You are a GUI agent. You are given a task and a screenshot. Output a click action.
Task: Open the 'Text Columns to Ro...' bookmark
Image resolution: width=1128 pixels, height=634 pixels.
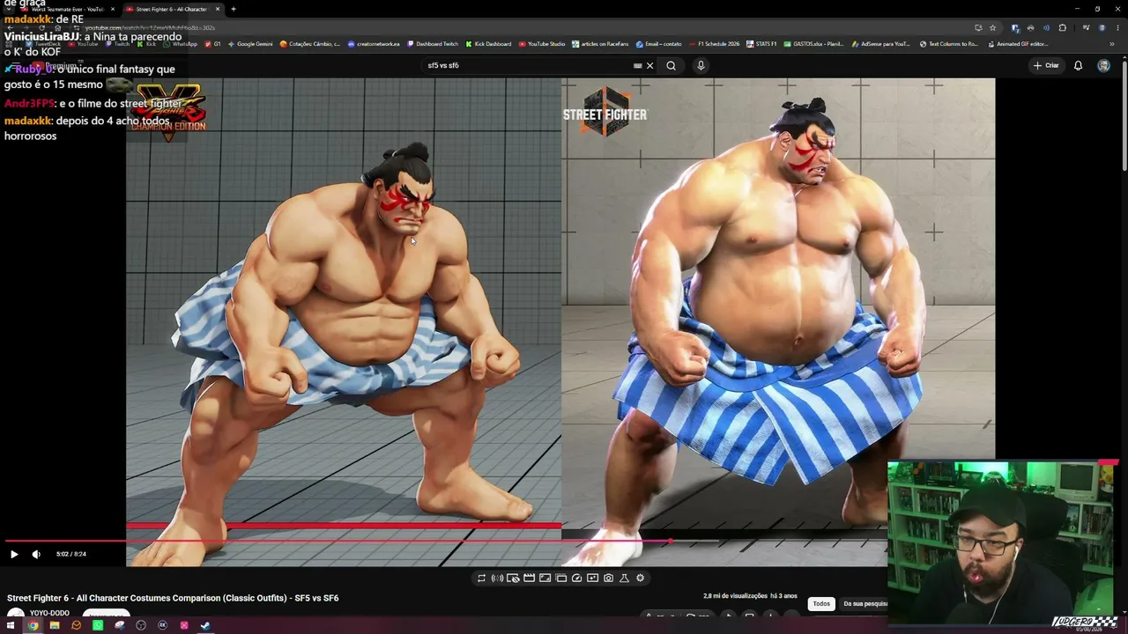pyautogui.click(x=948, y=43)
